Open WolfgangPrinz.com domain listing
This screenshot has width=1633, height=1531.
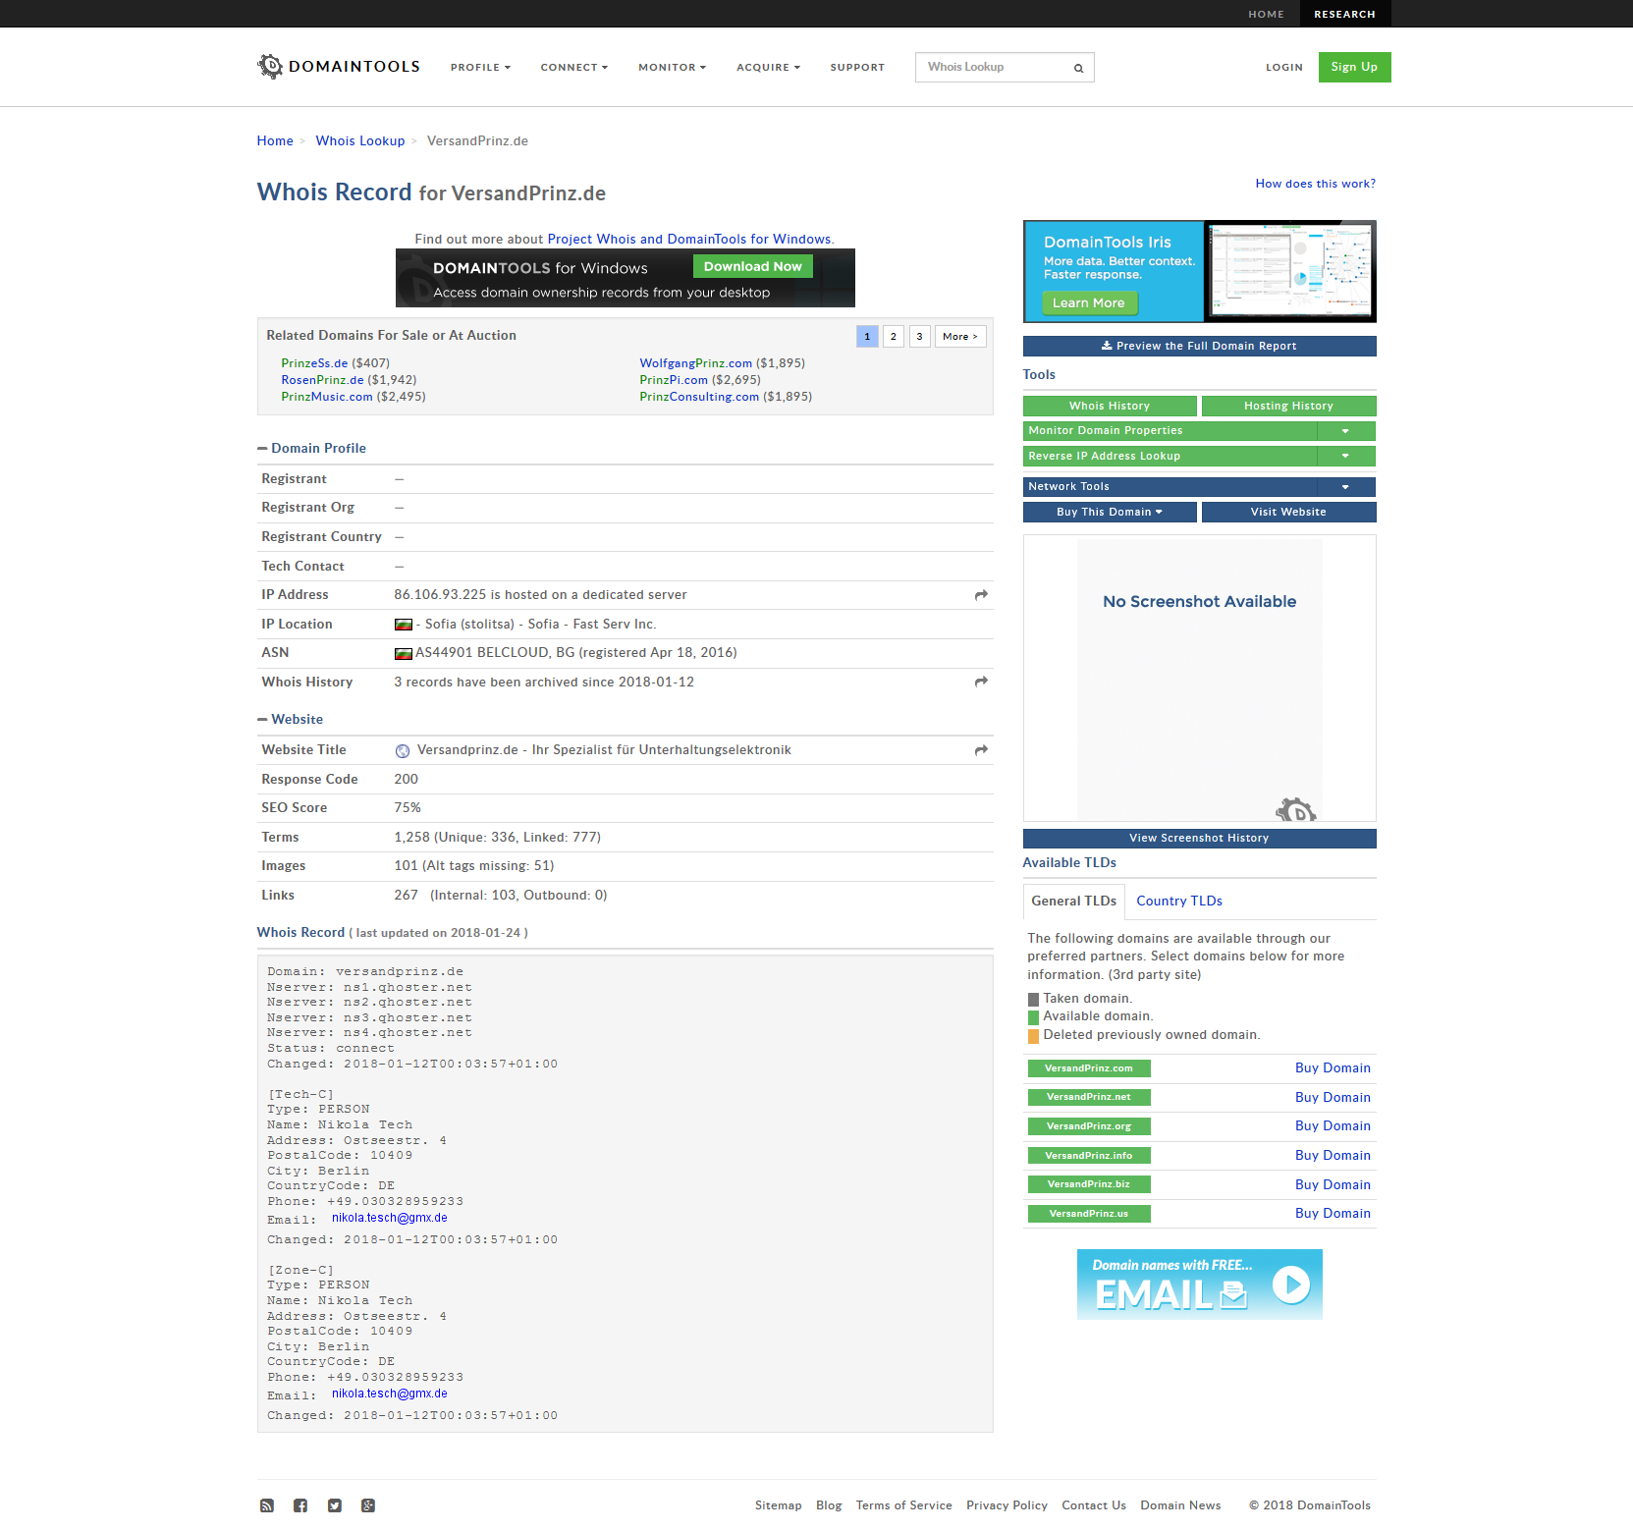click(x=695, y=363)
